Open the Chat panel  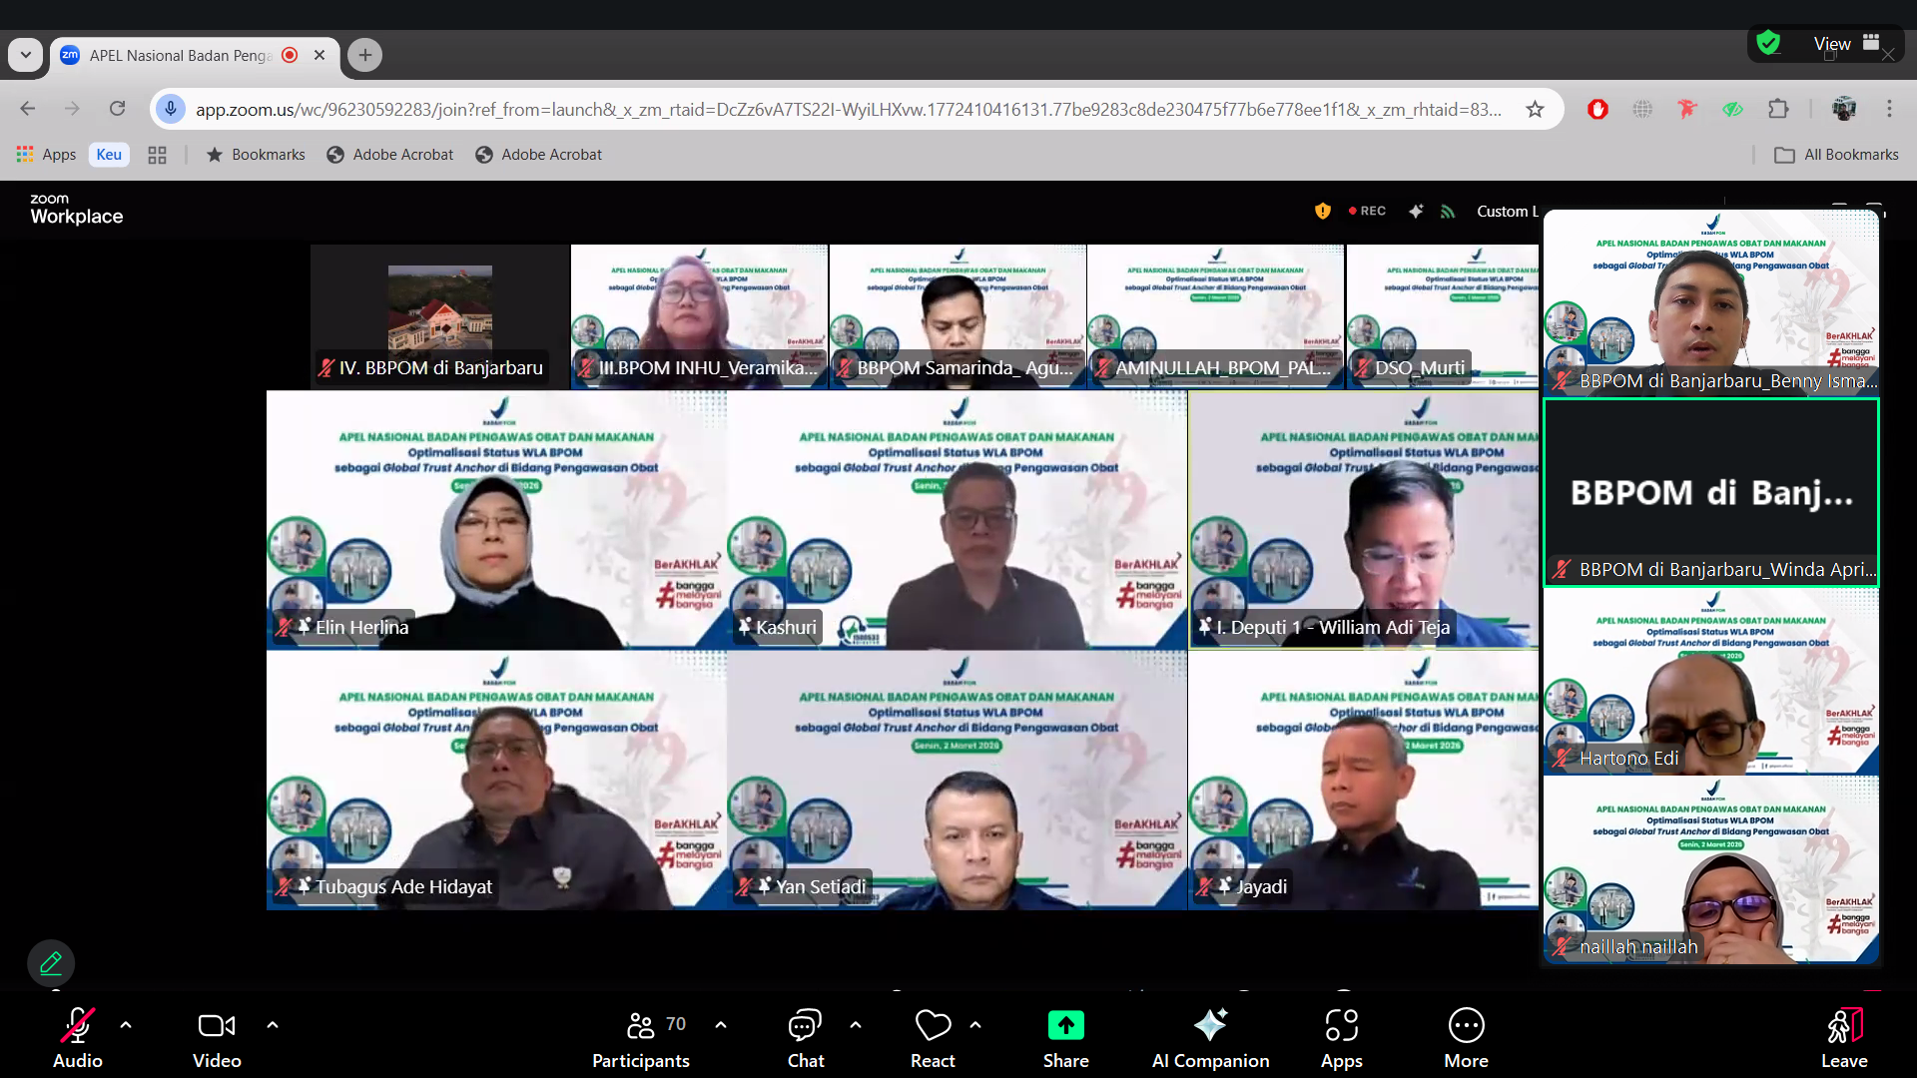point(805,1026)
